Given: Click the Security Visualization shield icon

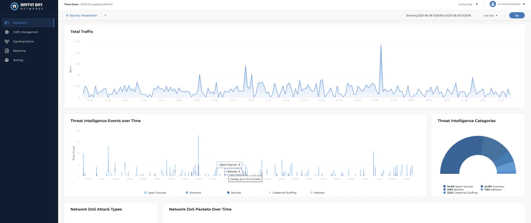Looking at the screenshot, I should [x=67, y=15].
